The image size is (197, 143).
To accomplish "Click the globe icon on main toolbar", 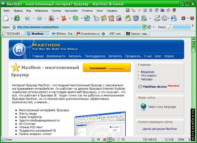I will [87, 18].
